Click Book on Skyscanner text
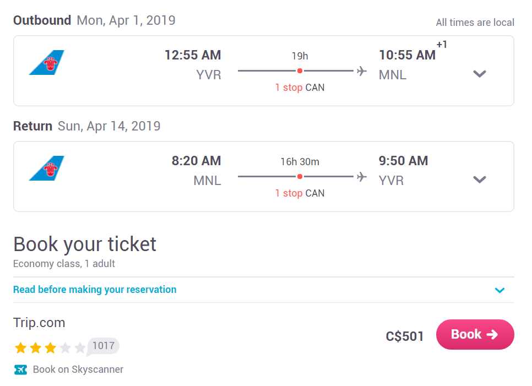The height and width of the screenshot is (386, 532). pyautogui.click(x=78, y=369)
